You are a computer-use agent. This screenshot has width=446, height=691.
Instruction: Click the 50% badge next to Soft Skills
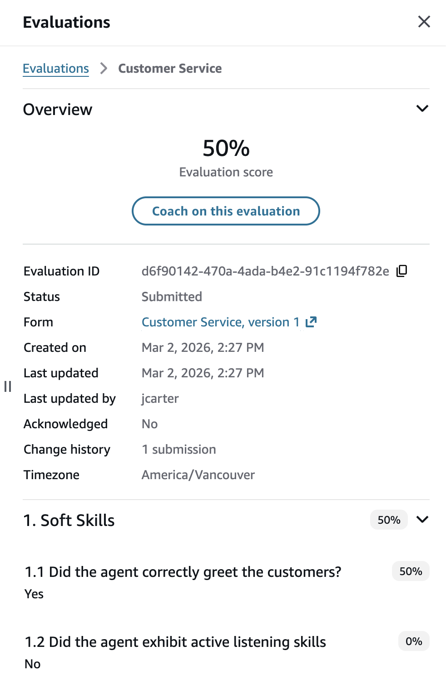pyautogui.click(x=388, y=520)
